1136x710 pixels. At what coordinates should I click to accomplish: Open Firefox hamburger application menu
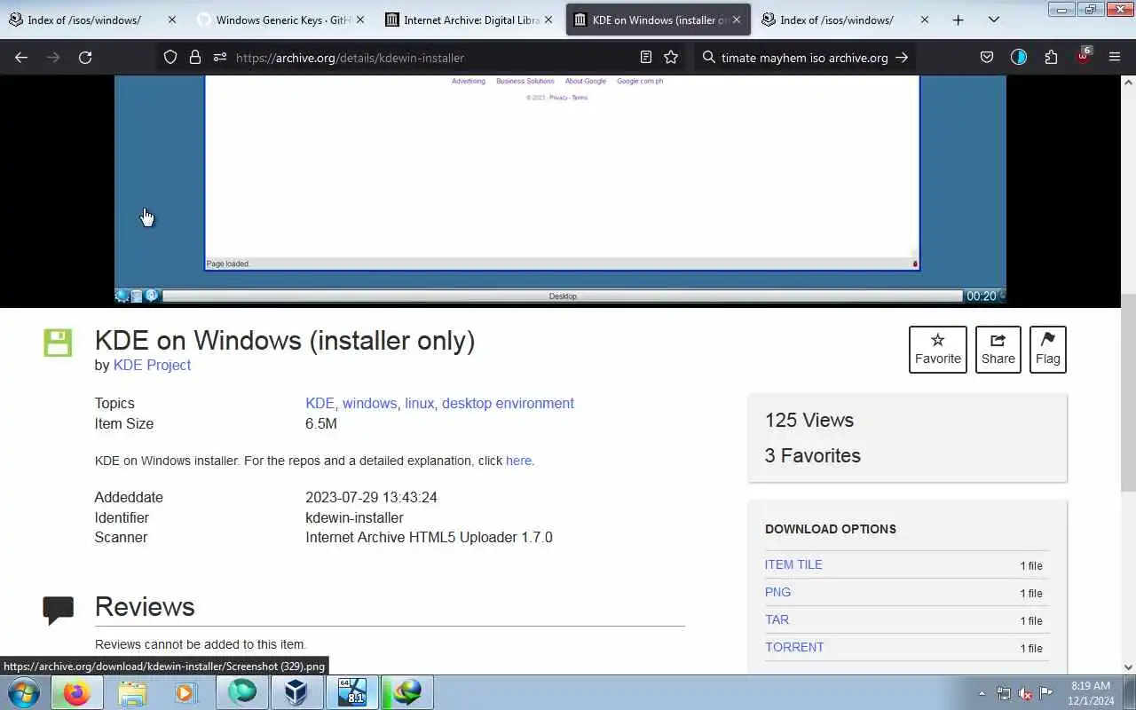(x=1115, y=58)
